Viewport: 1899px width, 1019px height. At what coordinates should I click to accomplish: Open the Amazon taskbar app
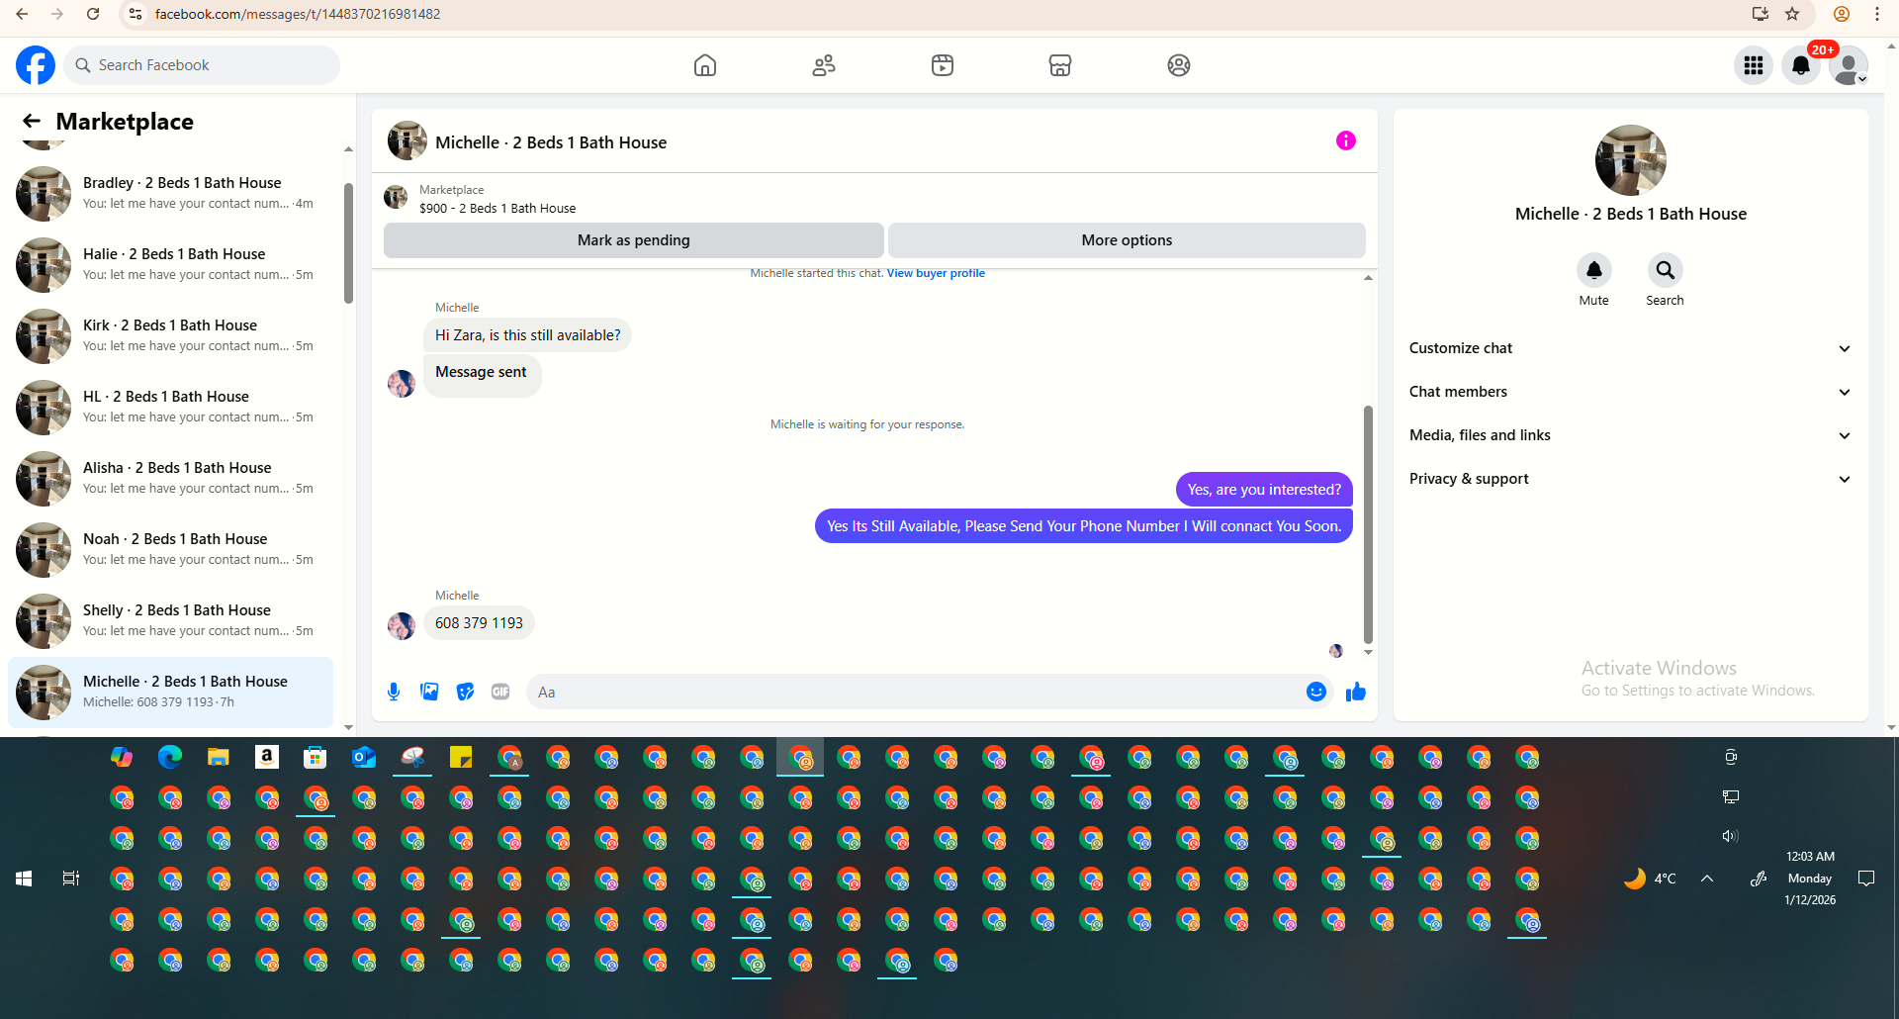pyautogui.click(x=267, y=758)
